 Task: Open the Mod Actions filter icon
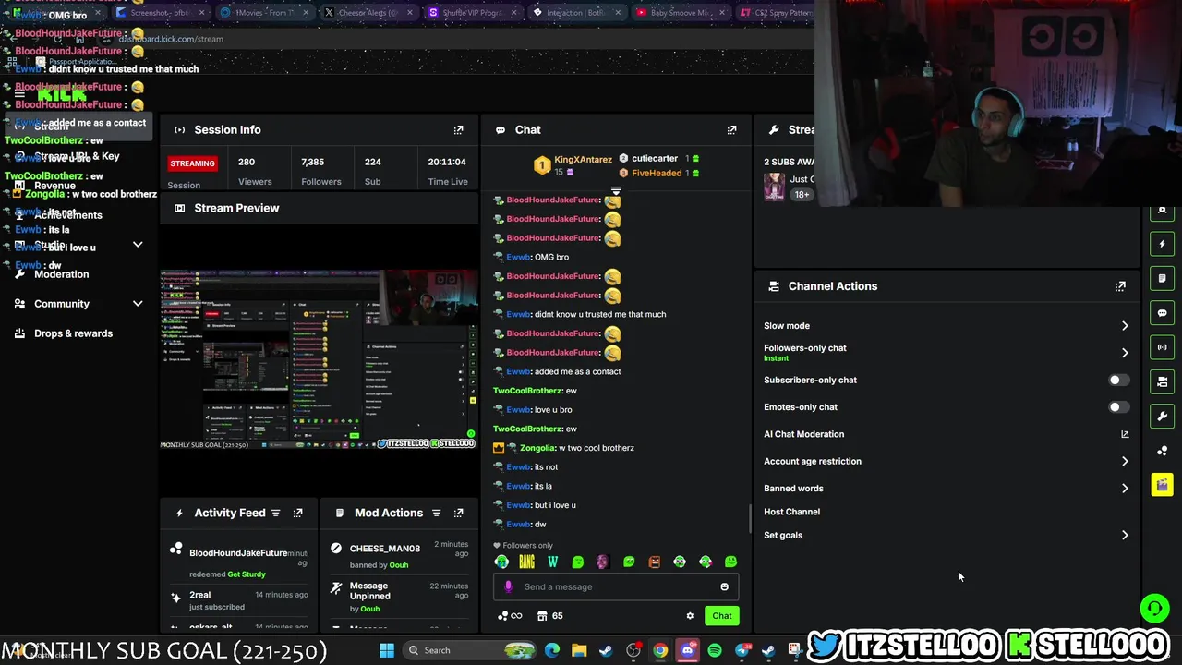[436, 513]
